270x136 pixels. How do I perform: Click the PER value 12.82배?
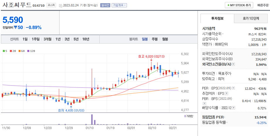click(x=250, y=89)
